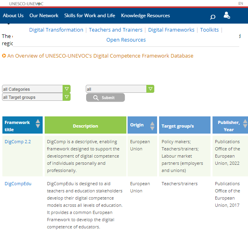Go to Toolkits section

click(209, 30)
